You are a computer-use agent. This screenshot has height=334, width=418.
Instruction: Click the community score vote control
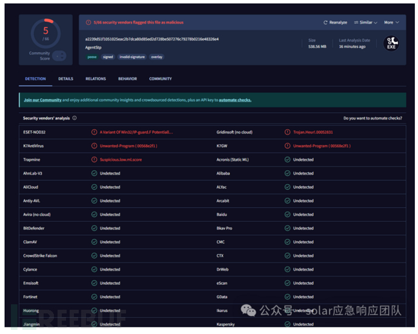(x=59, y=56)
